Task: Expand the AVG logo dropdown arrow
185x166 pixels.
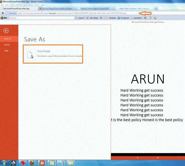Action: click(8, 18)
